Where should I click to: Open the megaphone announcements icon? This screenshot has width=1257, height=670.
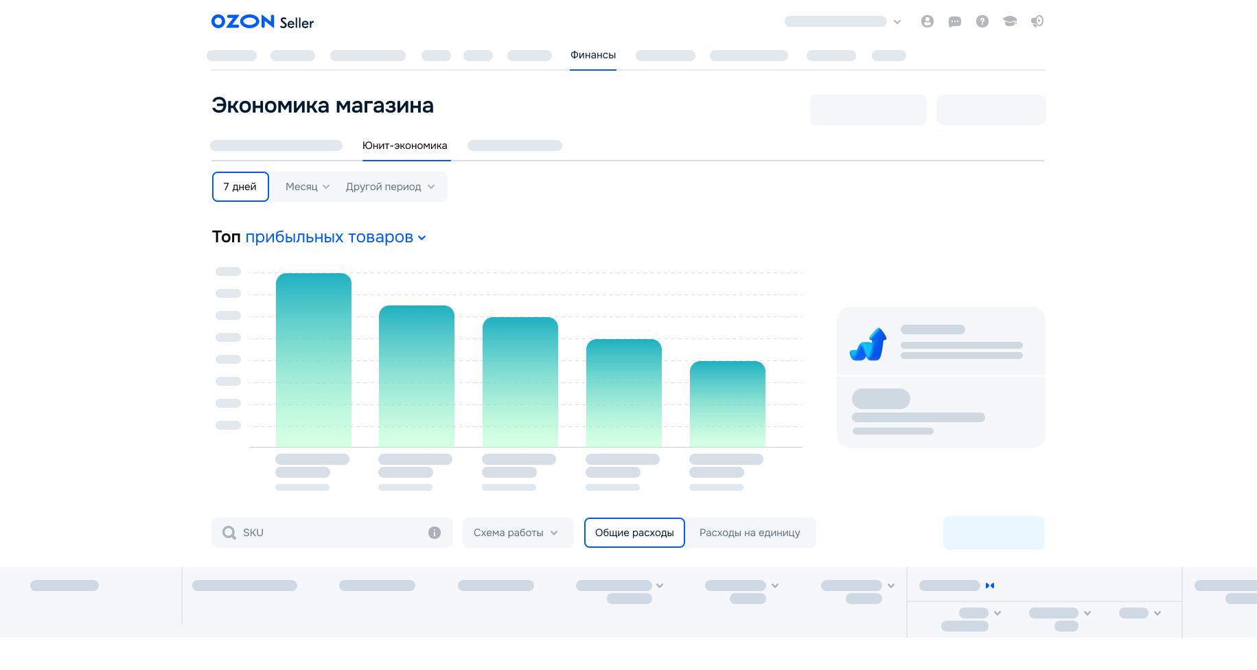point(1037,21)
